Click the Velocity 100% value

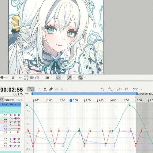point(19,100)
